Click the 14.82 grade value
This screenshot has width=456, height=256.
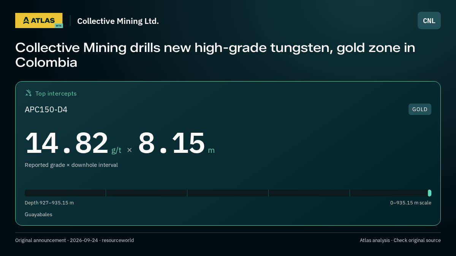pos(67,143)
